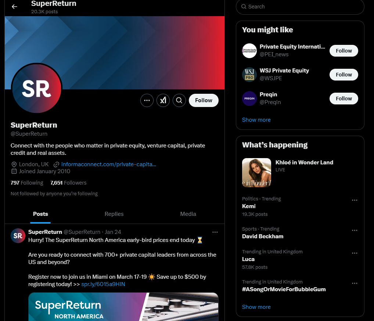Follow the SuperReturn account
The width and height of the screenshot is (374, 321).
(x=204, y=100)
